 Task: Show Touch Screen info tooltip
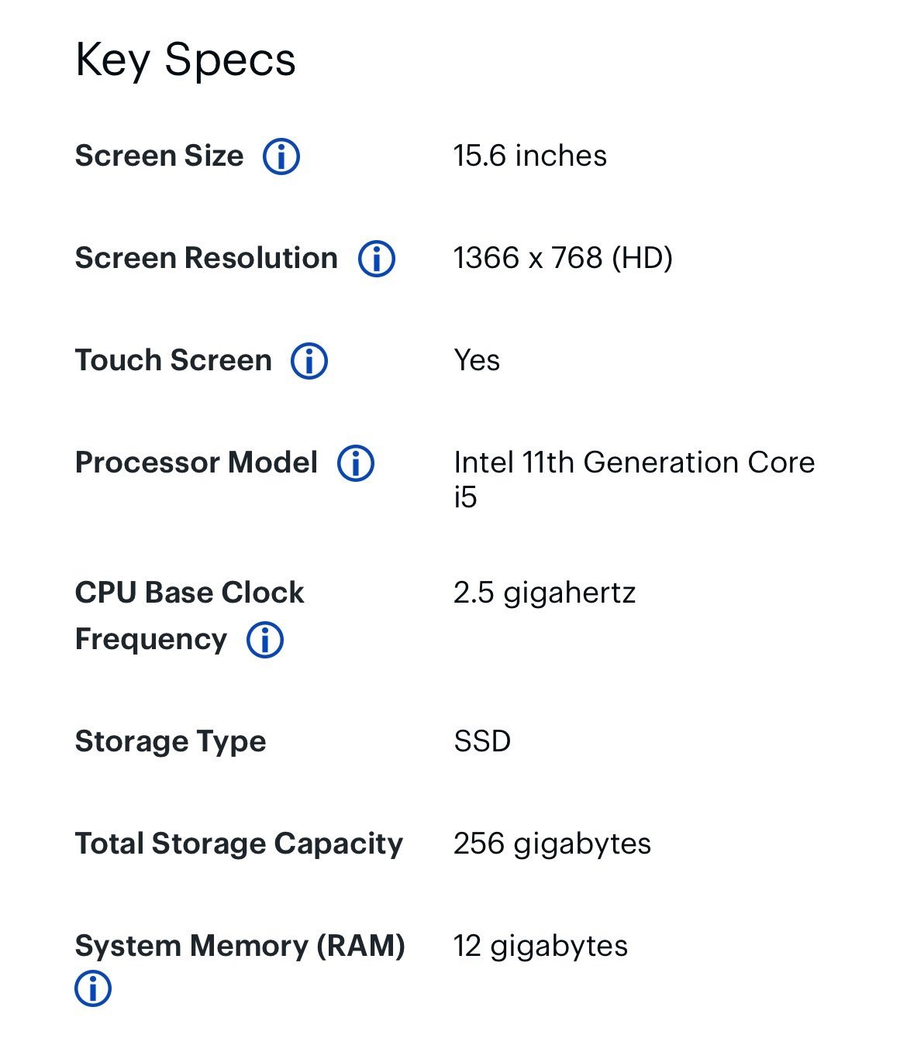309,361
